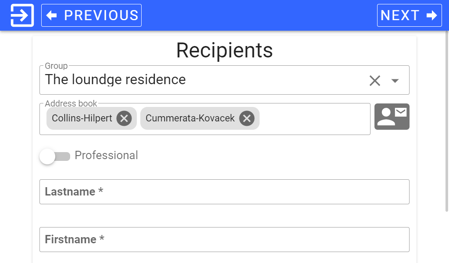Toggle the Professional switch
Screen dimensions: 449x263
click(55, 156)
